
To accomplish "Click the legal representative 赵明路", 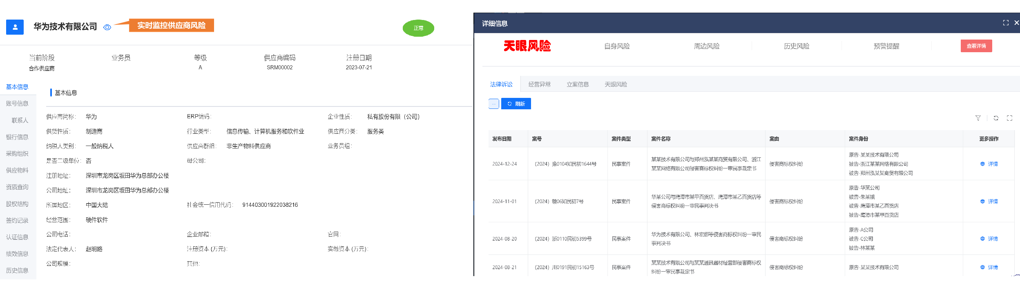I will tap(94, 249).
